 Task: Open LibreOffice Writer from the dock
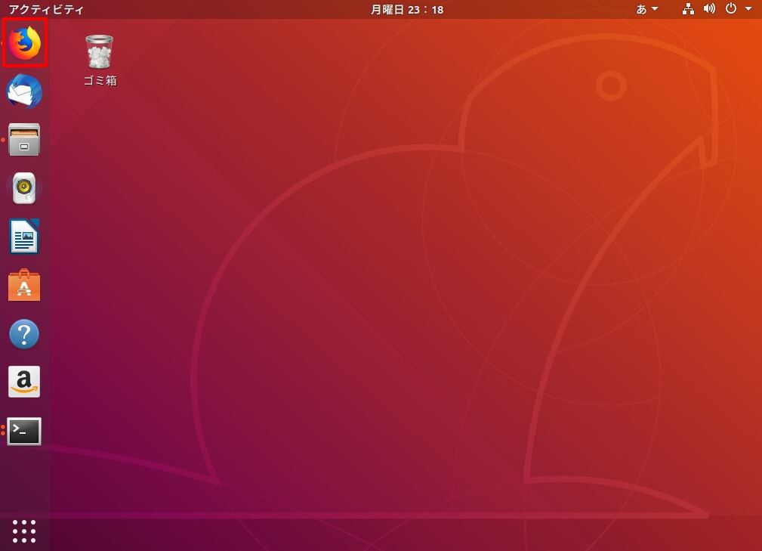point(24,237)
